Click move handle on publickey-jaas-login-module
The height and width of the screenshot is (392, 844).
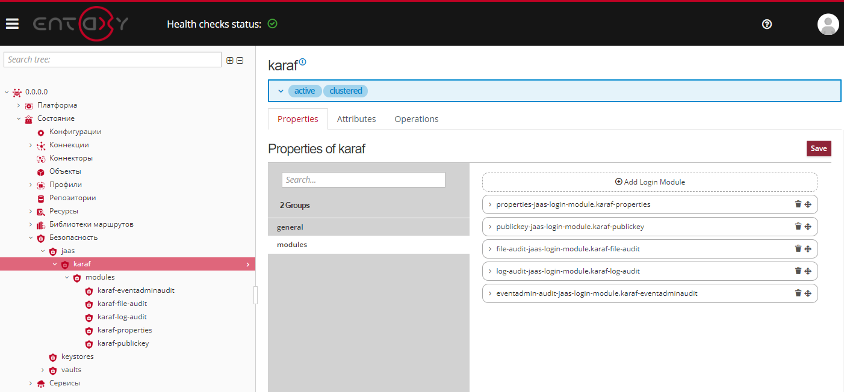pos(808,227)
